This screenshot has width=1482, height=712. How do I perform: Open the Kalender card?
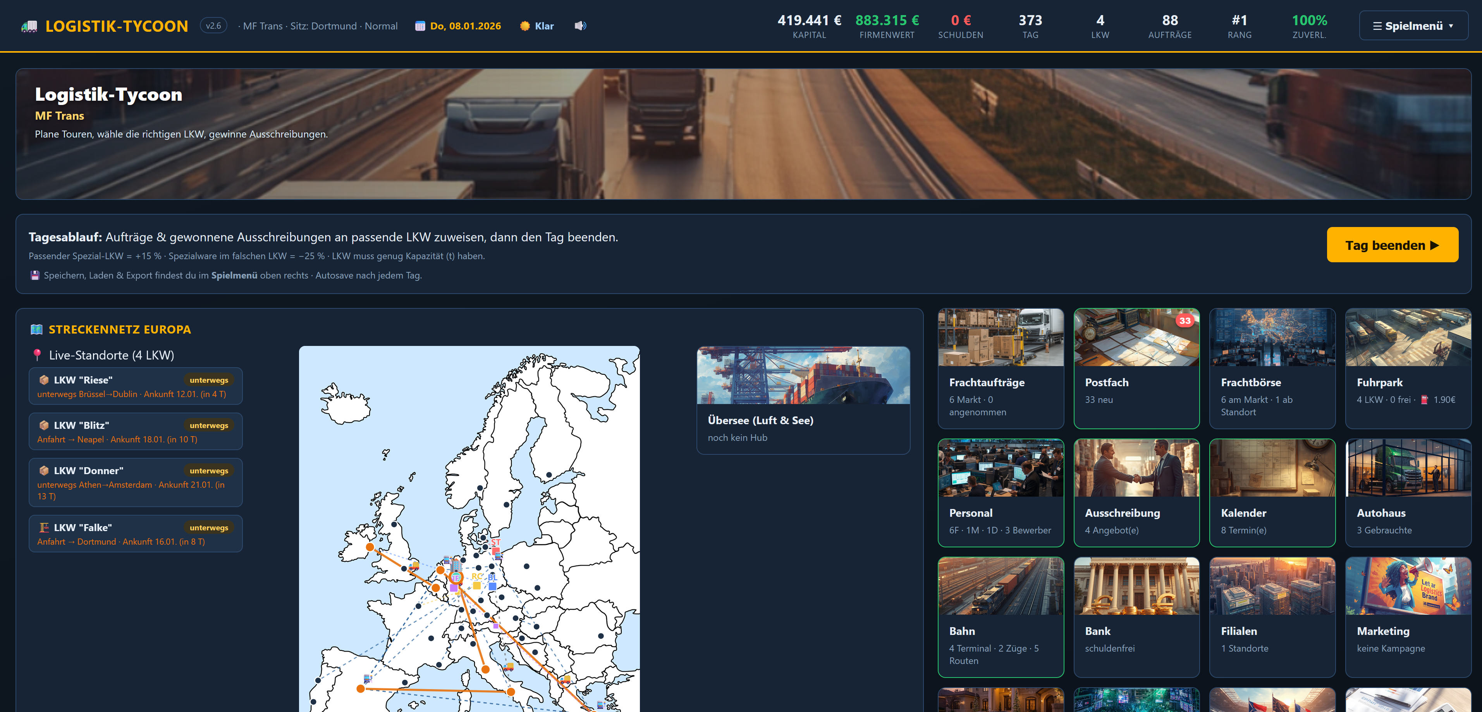[1272, 492]
